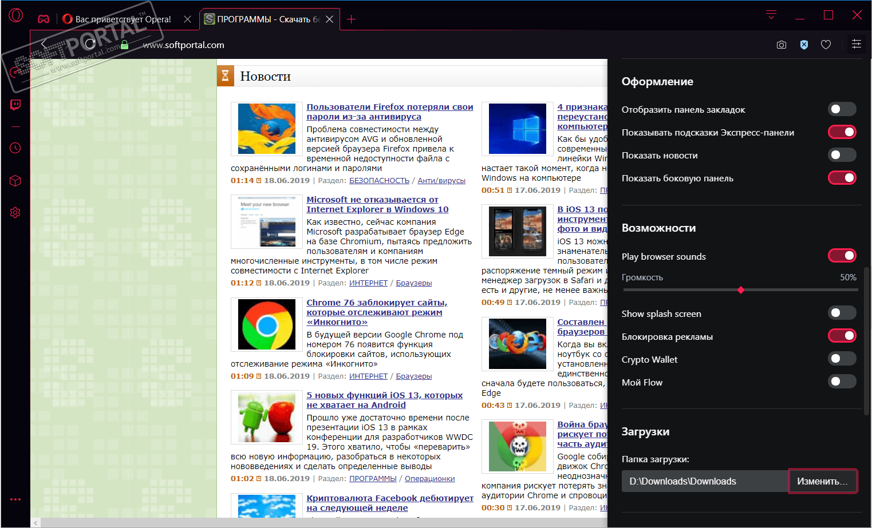872x528 pixels.
Task: Click the 'Возможности' section heading
Action: point(659,228)
